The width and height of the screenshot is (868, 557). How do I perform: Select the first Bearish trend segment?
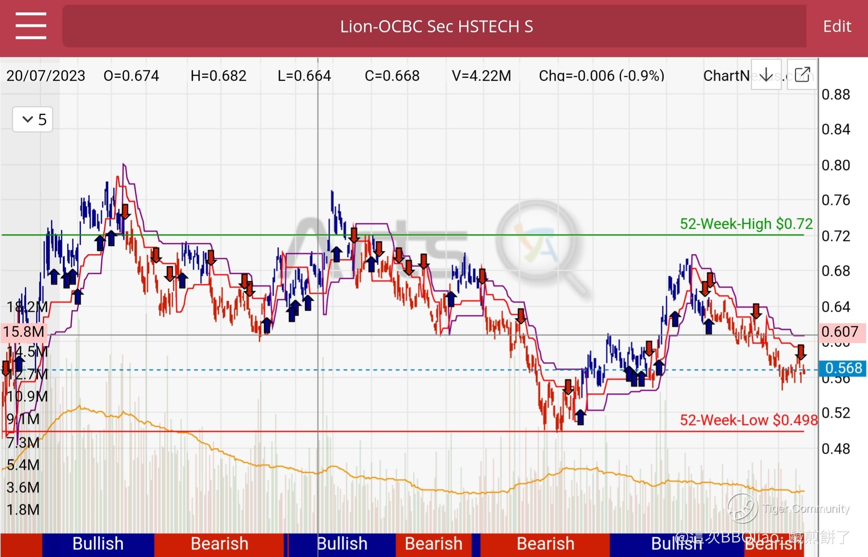(219, 544)
